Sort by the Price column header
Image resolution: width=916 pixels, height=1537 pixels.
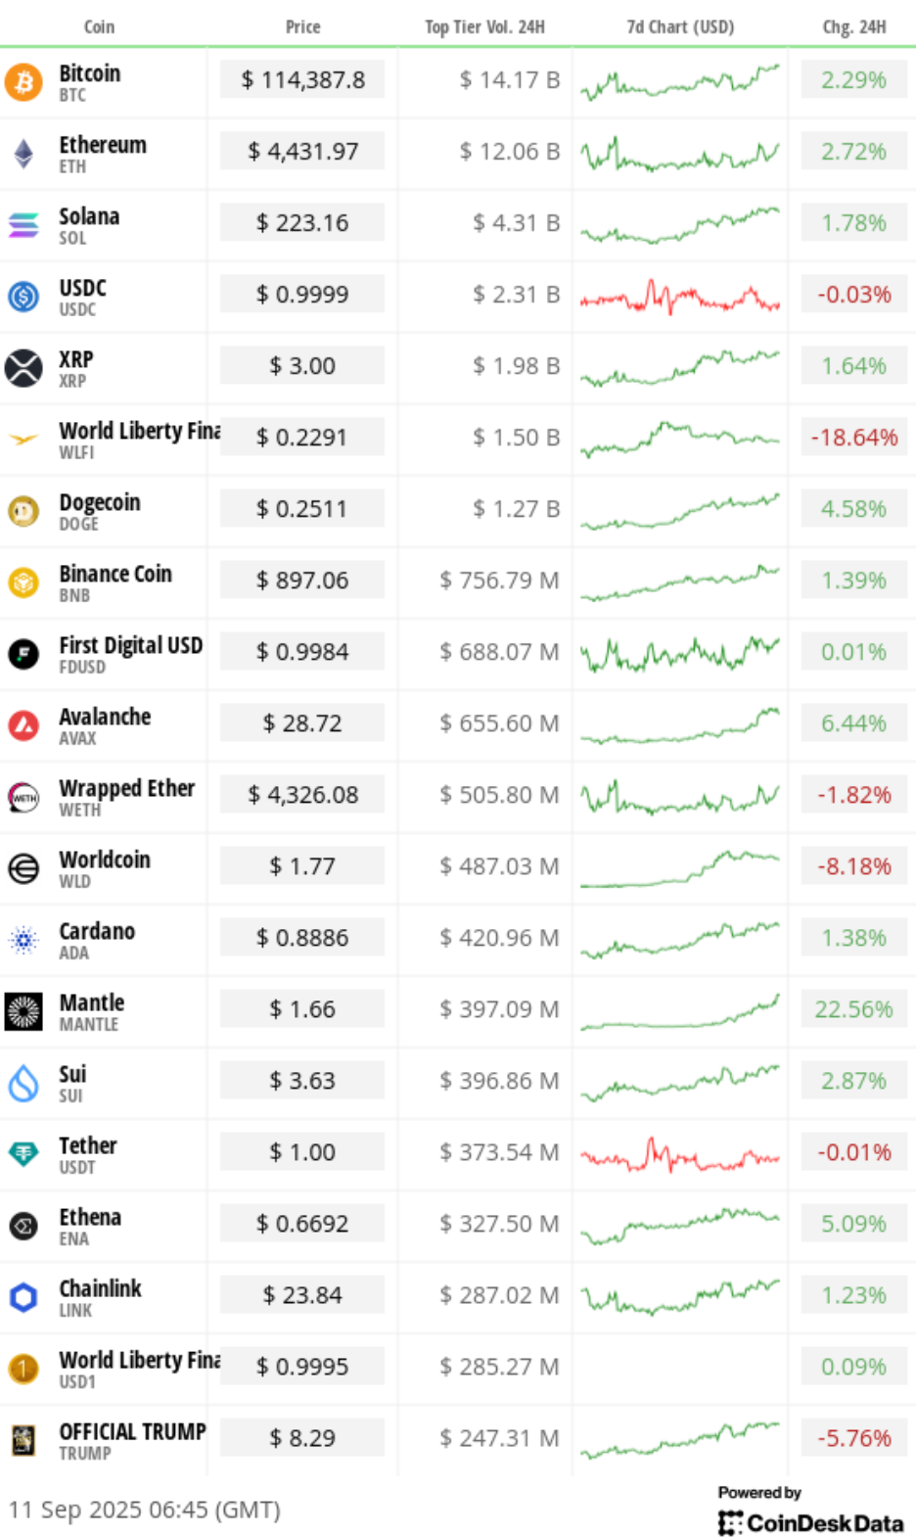click(x=302, y=26)
